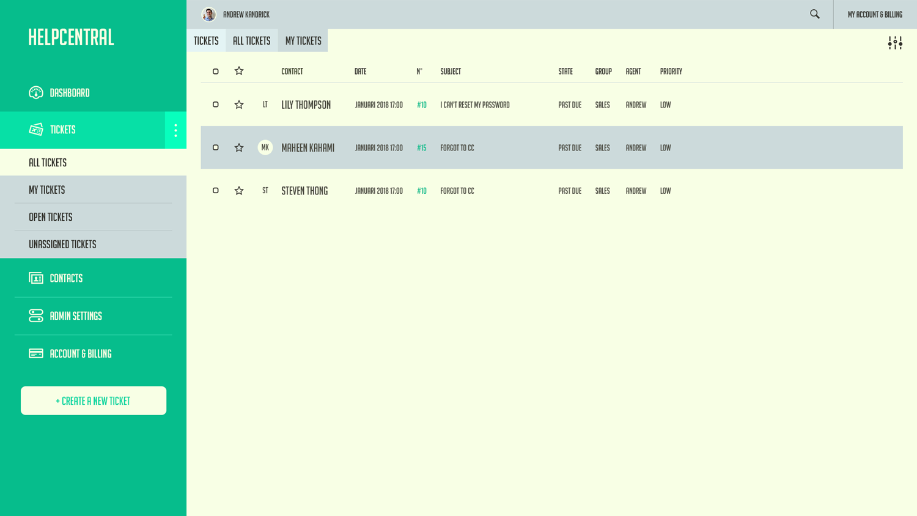Click Maheen Kahami's "Forgot to CC" subject
Image resolution: width=917 pixels, height=516 pixels.
click(457, 147)
